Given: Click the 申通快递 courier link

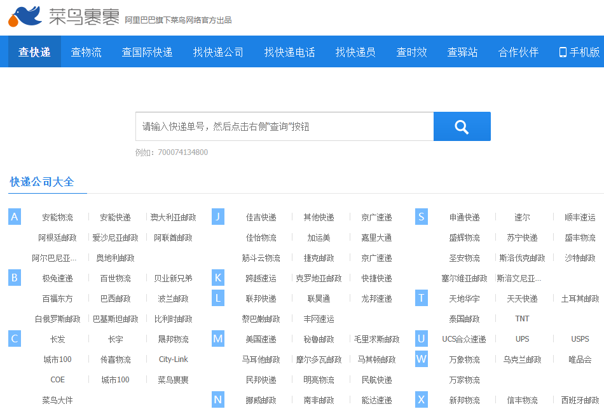Looking at the screenshot, I should click(x=464, y=217).
